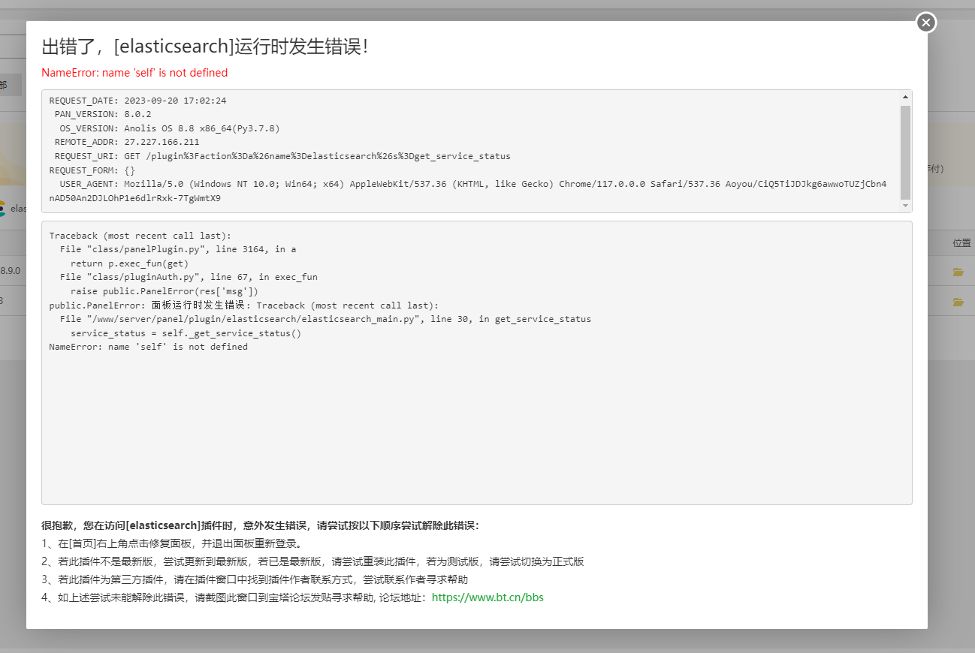Click the bold 很抱歉 apology paragraph
Image resolution: width=975 pixels, height=653 pixels.
click(x=260, y=525)
